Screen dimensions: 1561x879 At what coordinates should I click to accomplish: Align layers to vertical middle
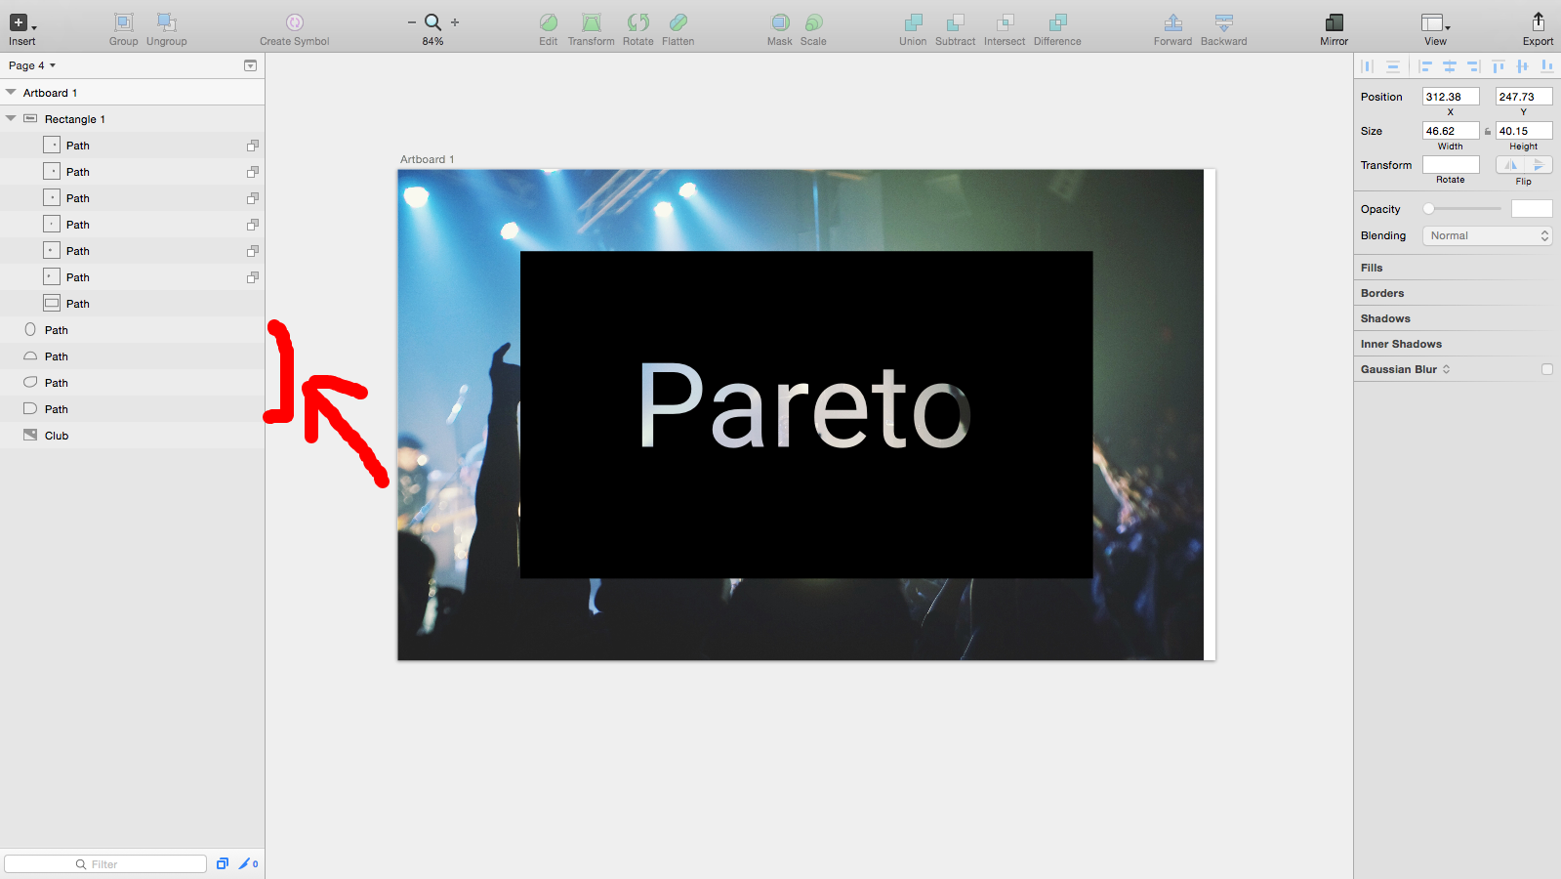[x=1522, y=66]
